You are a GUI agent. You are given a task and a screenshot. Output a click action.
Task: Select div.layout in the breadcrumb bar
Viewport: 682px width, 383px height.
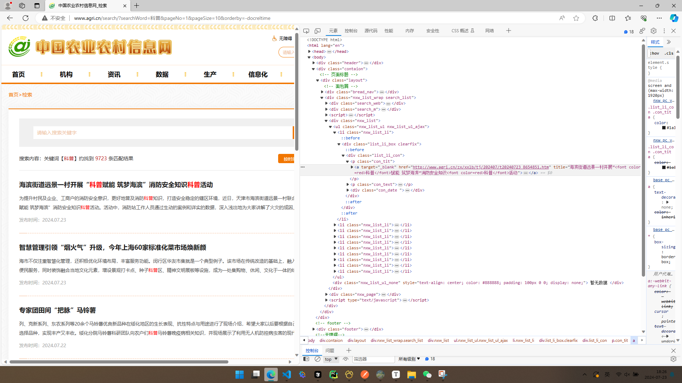357,340
